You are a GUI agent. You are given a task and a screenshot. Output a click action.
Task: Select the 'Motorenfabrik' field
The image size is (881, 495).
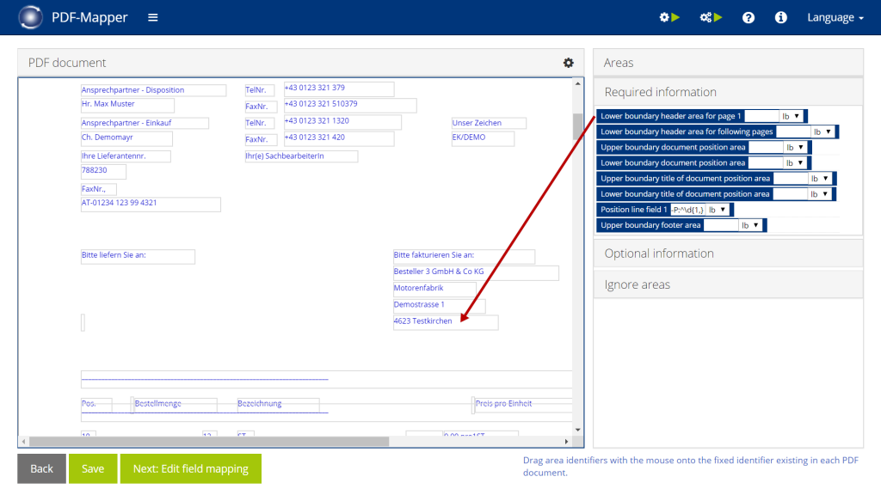[434, 289]
